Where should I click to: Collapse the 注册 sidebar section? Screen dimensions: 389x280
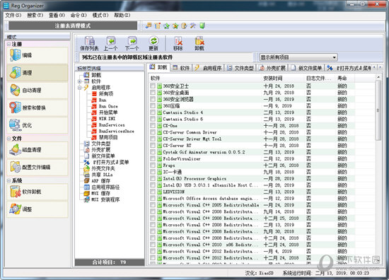click(x=9, y=44)
